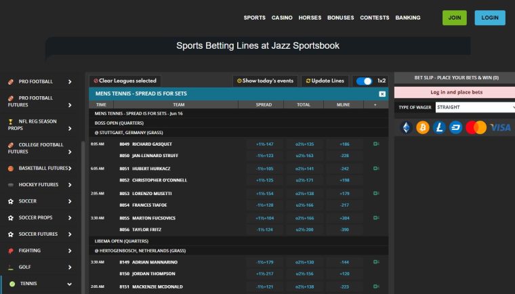Click the Visa payment icon

click(x=501, y=127)
